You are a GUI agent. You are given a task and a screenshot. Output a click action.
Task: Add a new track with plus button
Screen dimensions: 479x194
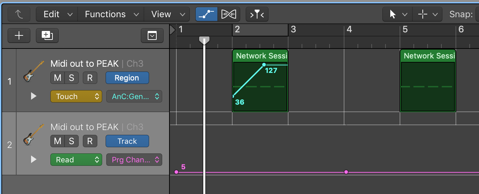[x=19, y=35]
